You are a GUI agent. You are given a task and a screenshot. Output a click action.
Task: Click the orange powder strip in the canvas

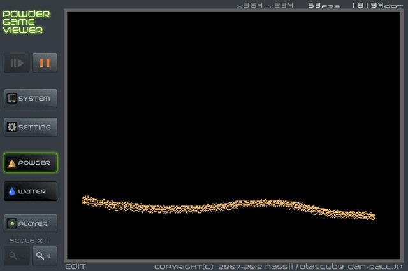pos(228,207)
